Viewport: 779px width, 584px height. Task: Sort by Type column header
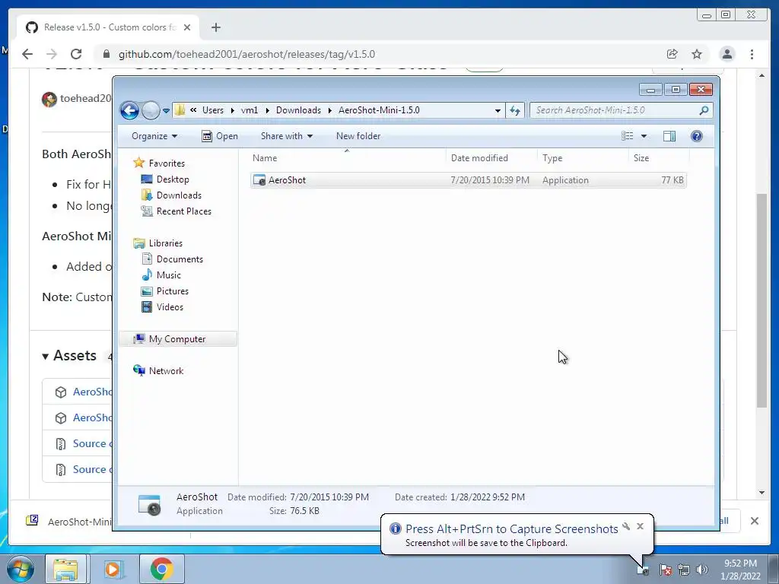click(583, 158)
